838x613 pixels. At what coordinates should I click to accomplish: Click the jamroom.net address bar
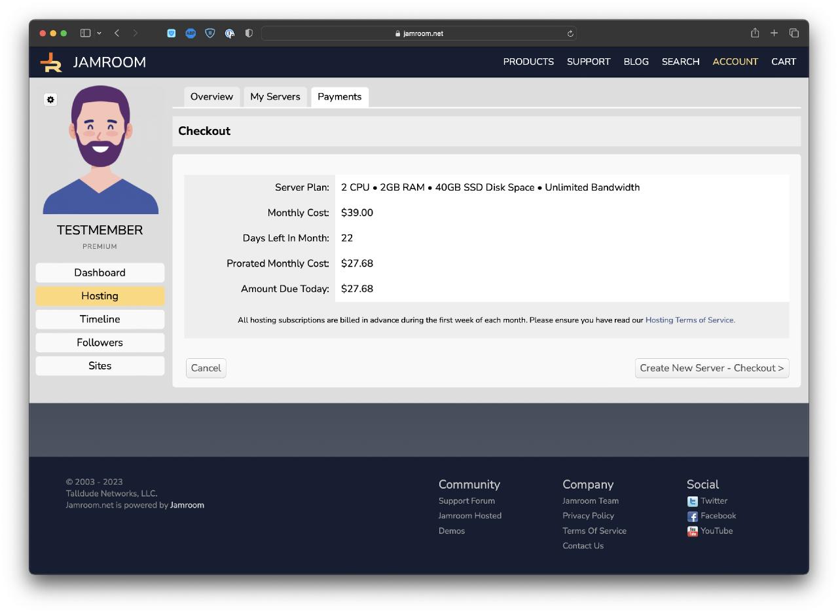point(419,33)
